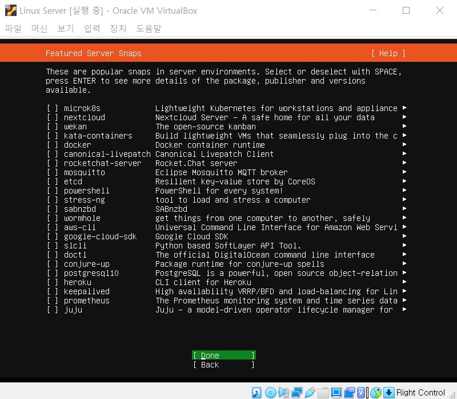Expand details arrow for doctl row
This screenshot has height=399, width=457.
pyautogui.click(x=404, y=254)
